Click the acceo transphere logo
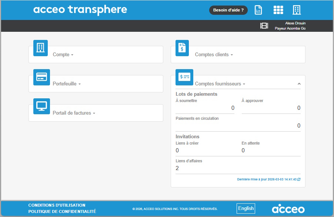 pos(80,10)
